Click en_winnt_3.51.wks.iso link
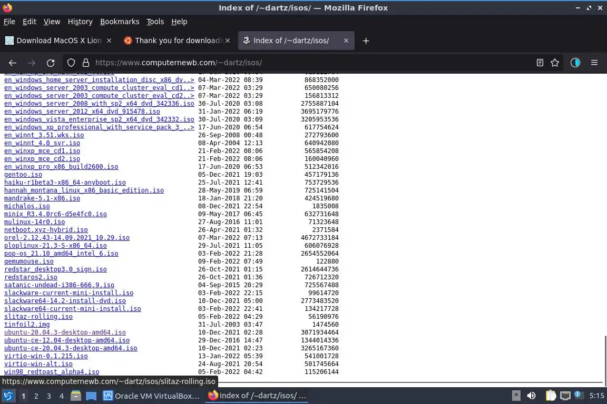The image size is (607, 404). click(44, 135)
